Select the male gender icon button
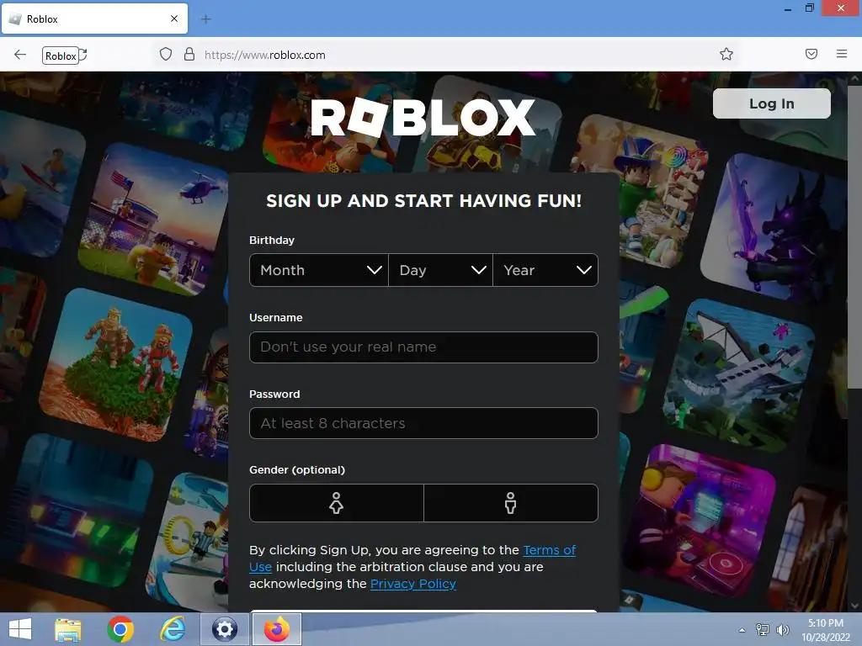This screenshot has width=862, height=646. point(511,503)
